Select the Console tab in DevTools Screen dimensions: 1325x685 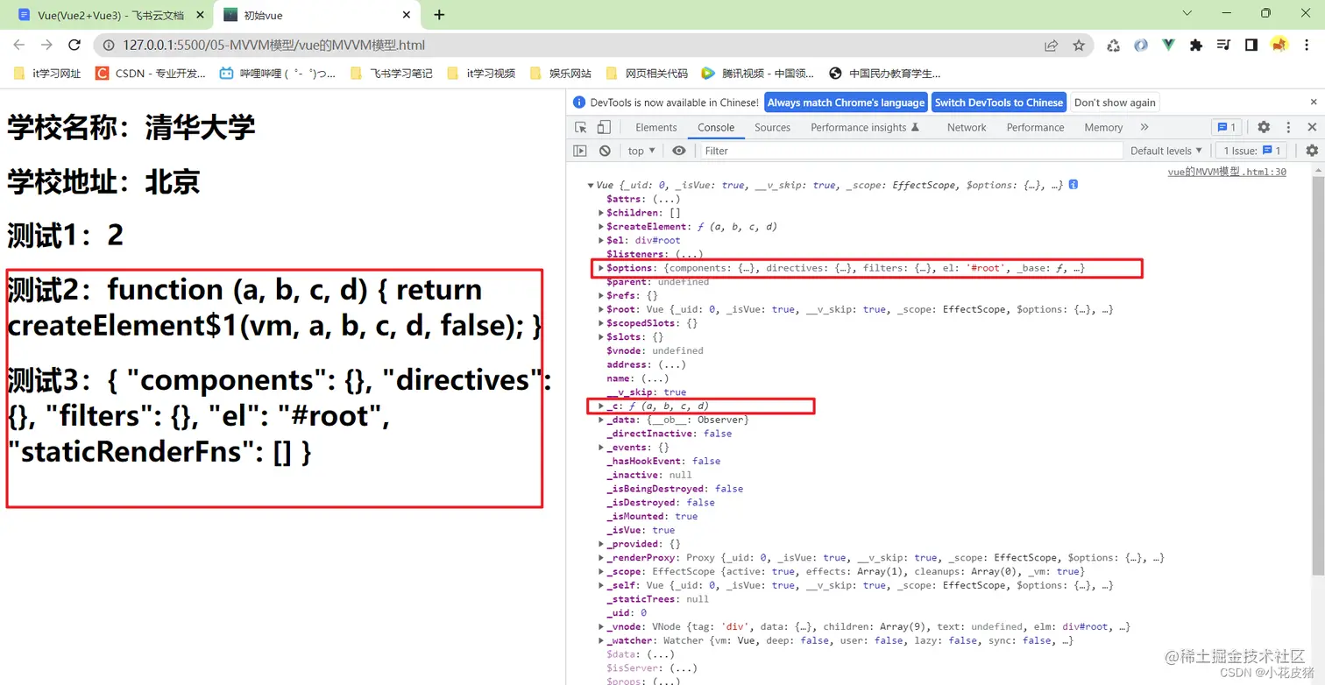[x=716, y=127]
